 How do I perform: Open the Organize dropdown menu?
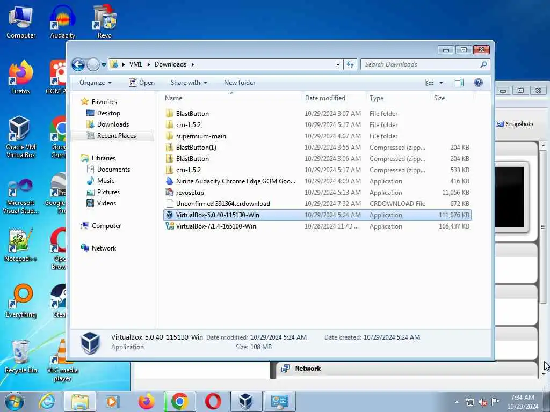point(96,83)
